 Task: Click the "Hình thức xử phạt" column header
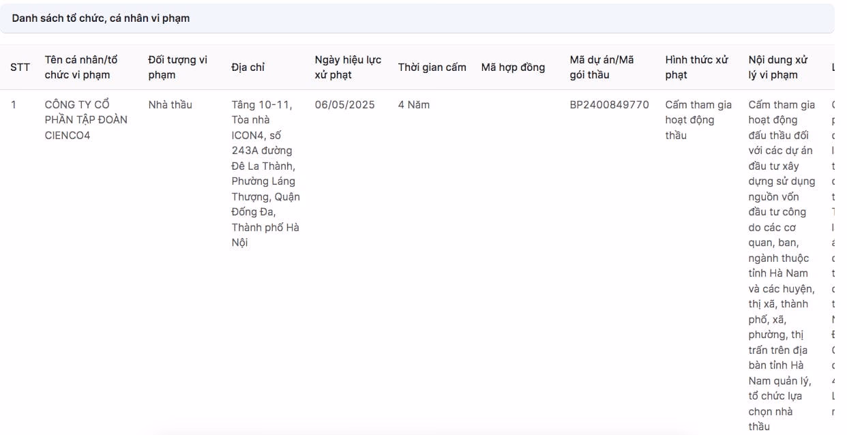(x=697, y=67)
